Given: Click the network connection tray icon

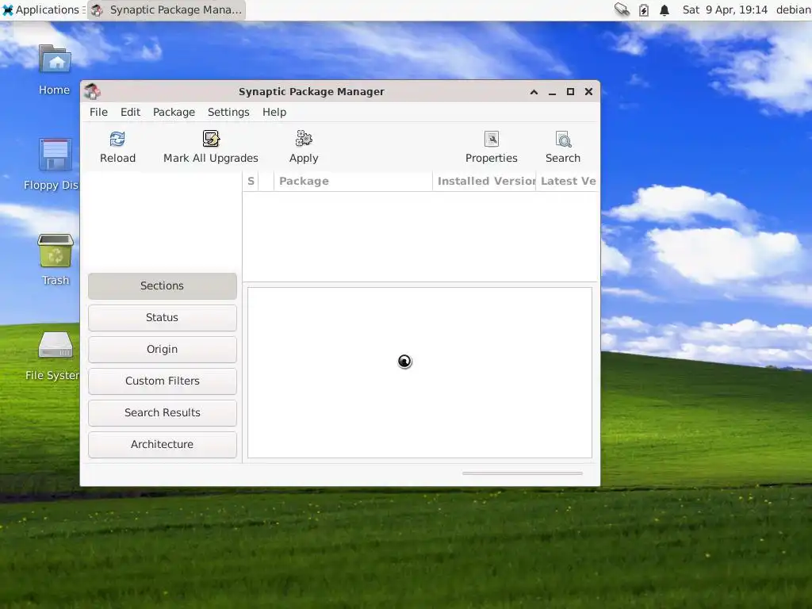Looking at the screenshot, I should point(622,10).
